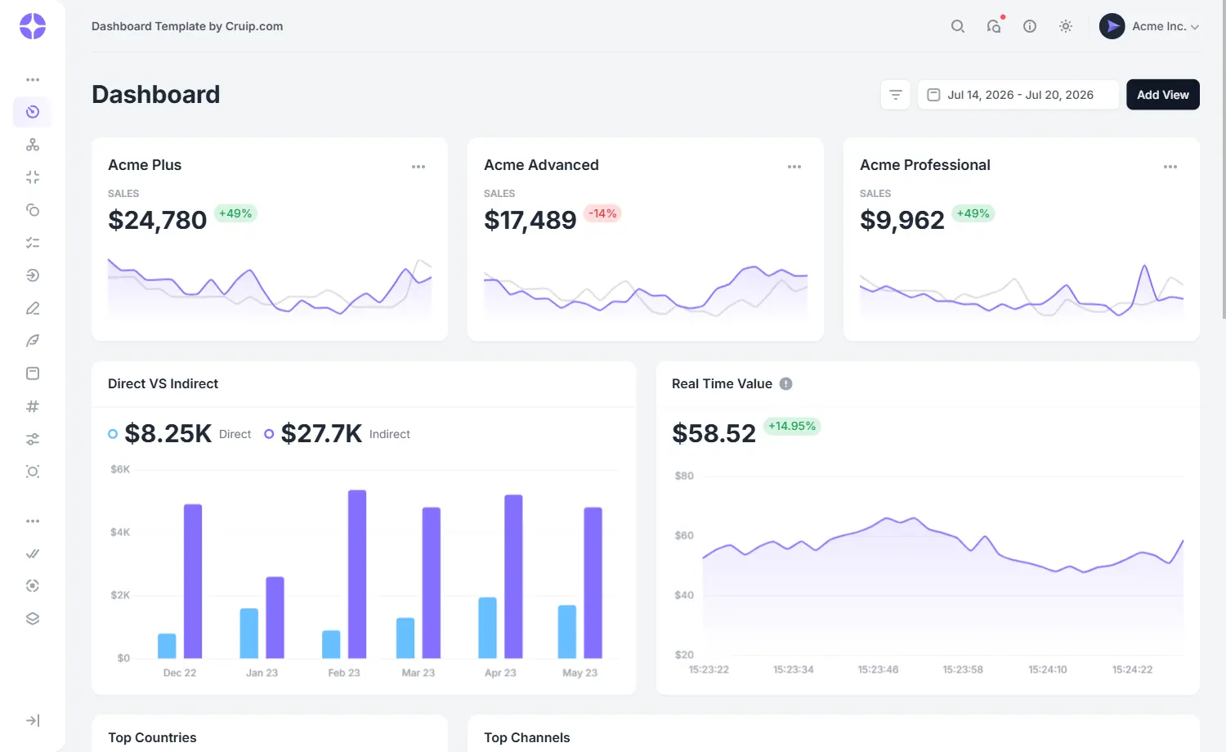Open the Acme Advanced card's three-dot menu

(794, 167)
